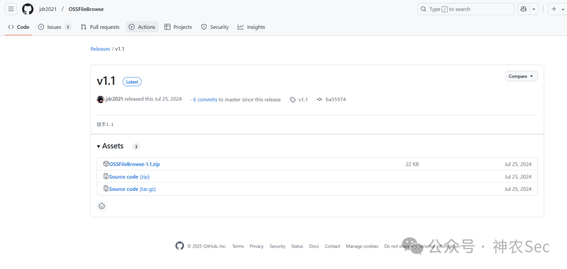567x269 pixels.
Task: Open the jdr2021 owner link
Action: [x=48, y=9]
